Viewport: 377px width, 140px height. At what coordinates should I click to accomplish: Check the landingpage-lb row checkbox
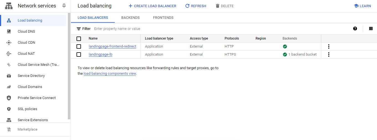tap(79, 55)
